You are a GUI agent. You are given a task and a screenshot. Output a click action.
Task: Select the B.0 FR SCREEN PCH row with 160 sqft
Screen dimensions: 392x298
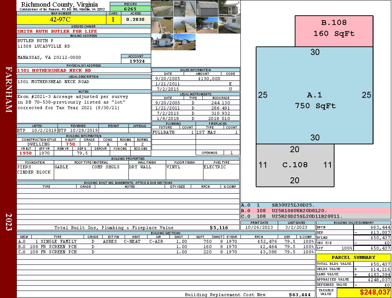tap(166, 247)
